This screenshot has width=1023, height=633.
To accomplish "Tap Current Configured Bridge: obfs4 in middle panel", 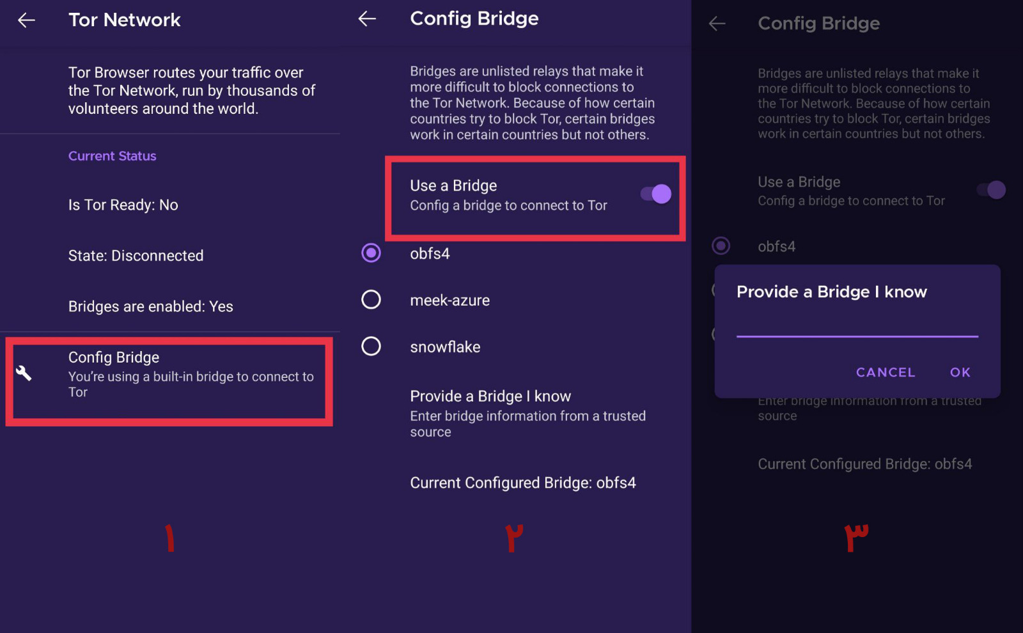I will 523,483.
